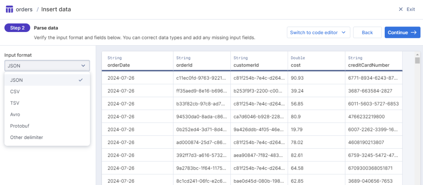Open the cost Double column header
Viewport: 423px width, 185px height.
click(x=316, y=61)
